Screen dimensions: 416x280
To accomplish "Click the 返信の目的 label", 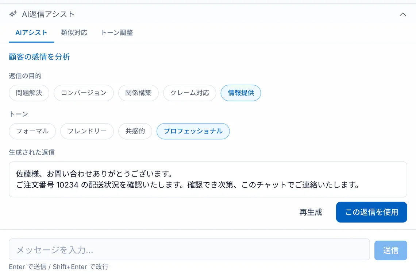I will pyautogui.click(x=25, y=76).
